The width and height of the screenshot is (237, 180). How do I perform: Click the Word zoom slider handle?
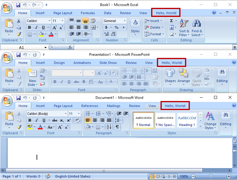click(x=211, y=176)
